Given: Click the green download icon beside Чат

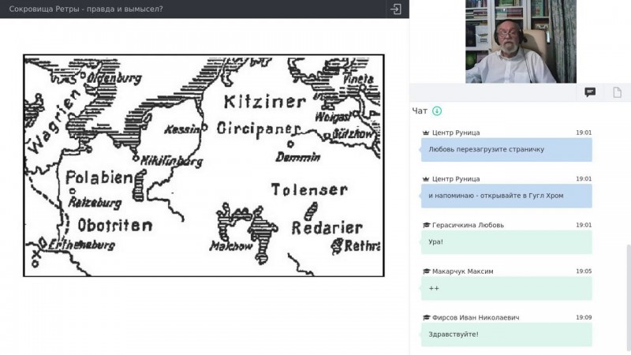Looking at the screenshot, I should tap(437, 111).
